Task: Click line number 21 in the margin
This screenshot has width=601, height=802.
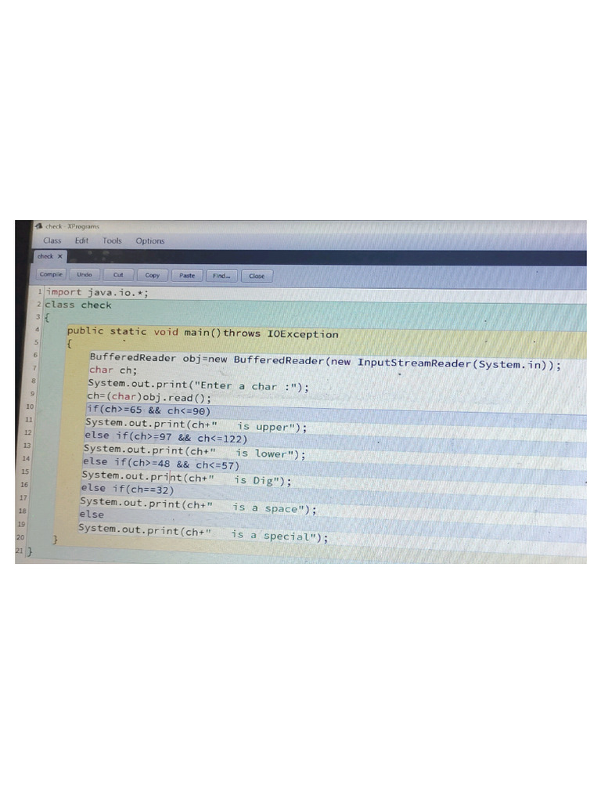Action: coord(19,551)
